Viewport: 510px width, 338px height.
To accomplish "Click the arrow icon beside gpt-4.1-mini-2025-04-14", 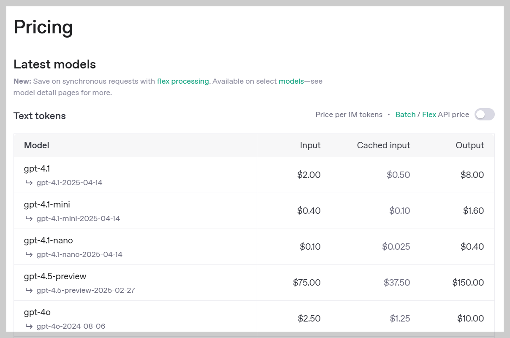I will click(29, 218).
